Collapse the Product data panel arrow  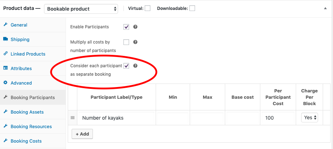[x=325, y=8]
